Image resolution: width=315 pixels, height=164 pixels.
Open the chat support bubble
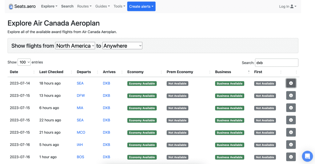coord(307,156)
